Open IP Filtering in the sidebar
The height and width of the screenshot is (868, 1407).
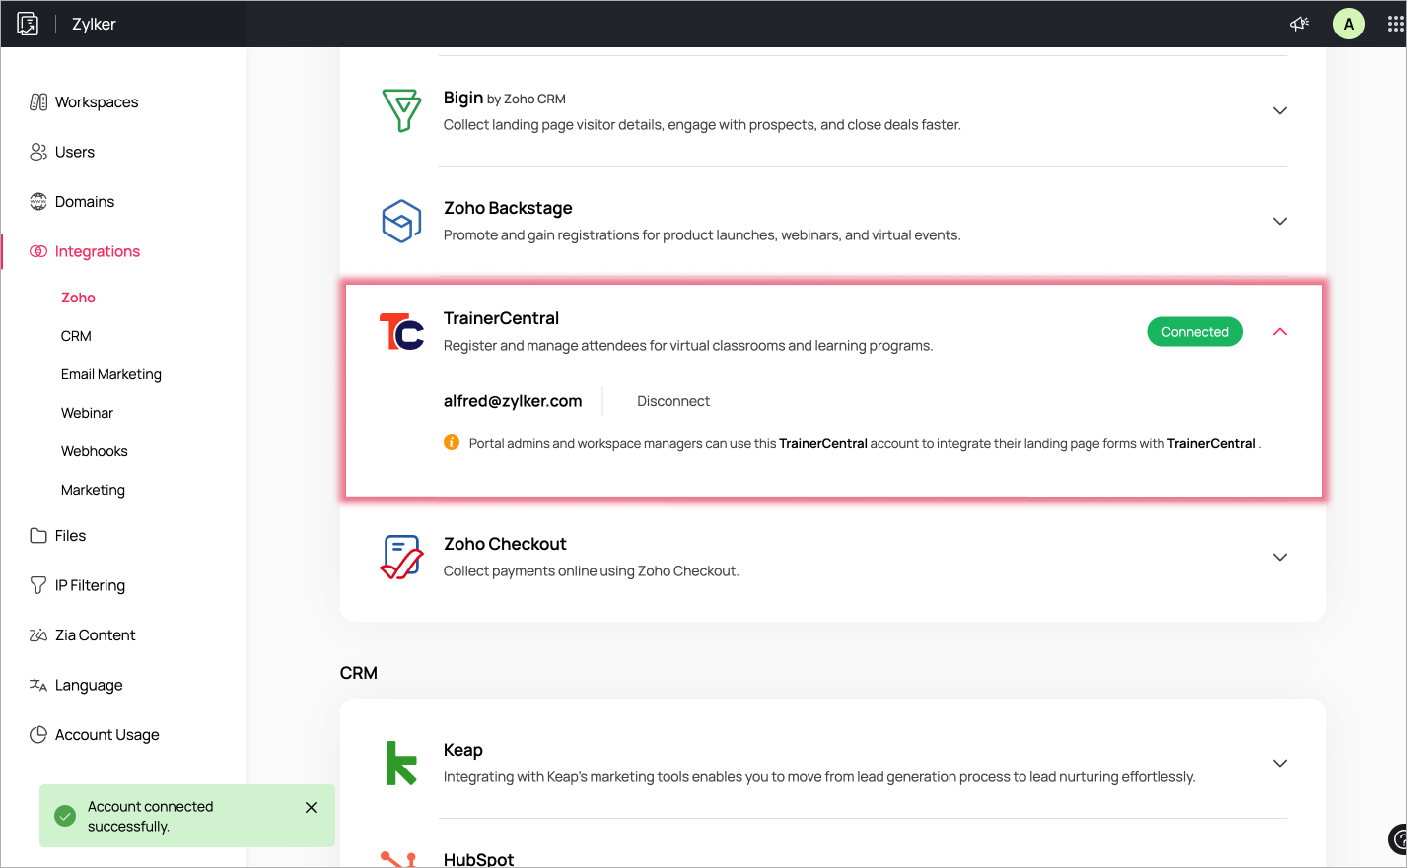point(90,585)
